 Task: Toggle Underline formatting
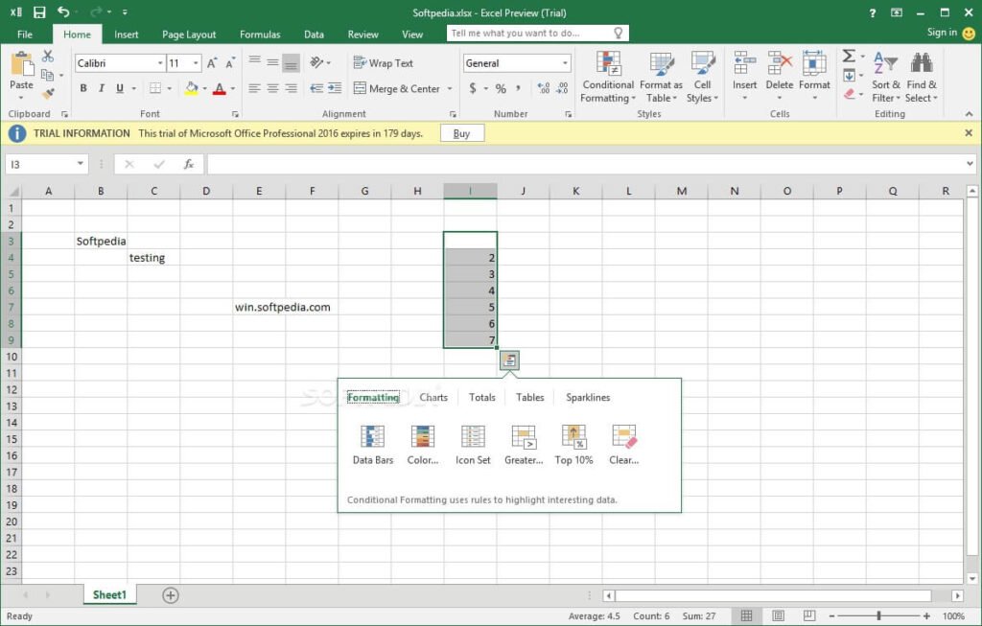coord(119,88)
